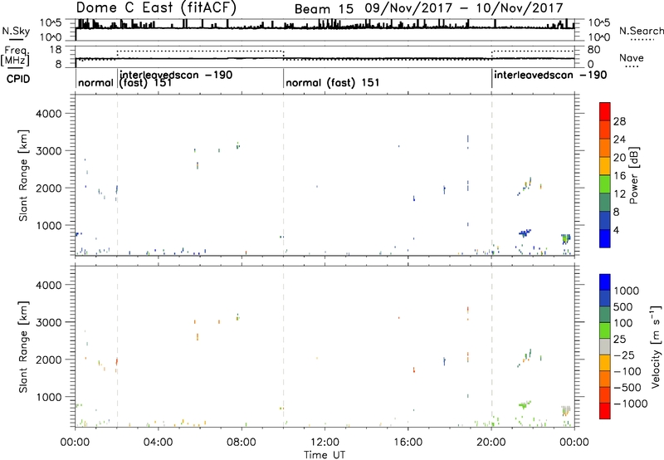Click the '80' Nave axis value
The image size is (664, 460).
point(593,50)
